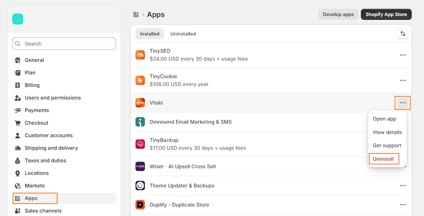The height and width of the screenshot is (216, 424).
Task: Navigate to Taxes and duties settings
Action: 45,160
